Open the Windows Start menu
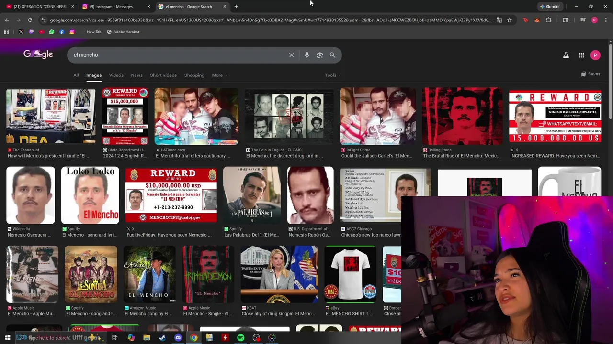The image size is (613, 344). click(x=7, y=338)
